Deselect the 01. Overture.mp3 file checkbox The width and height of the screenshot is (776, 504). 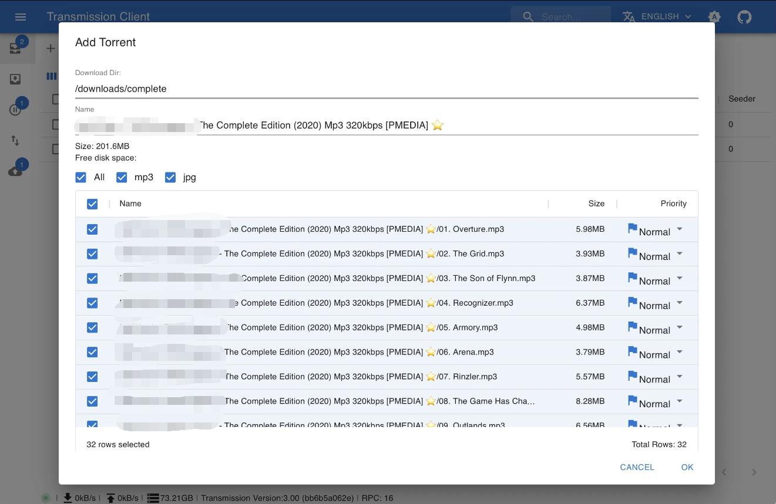point(92,229)
